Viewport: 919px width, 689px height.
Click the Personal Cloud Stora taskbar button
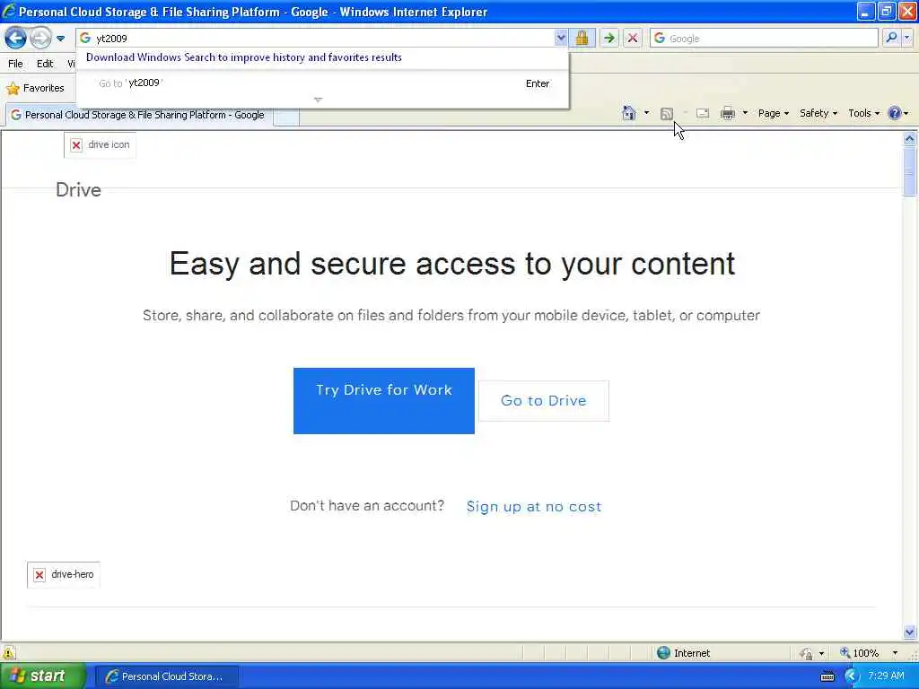[x=166, y=676]
